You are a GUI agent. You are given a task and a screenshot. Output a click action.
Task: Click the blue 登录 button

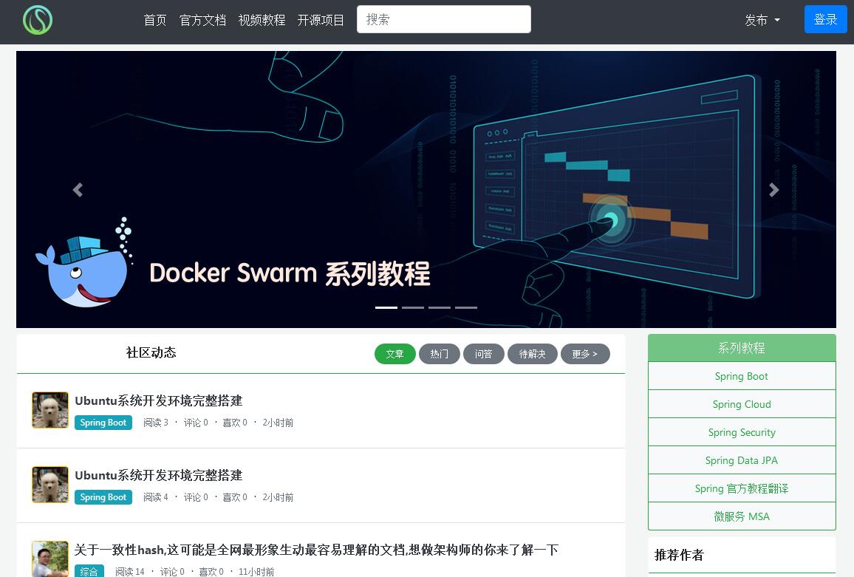pos(825,19)
